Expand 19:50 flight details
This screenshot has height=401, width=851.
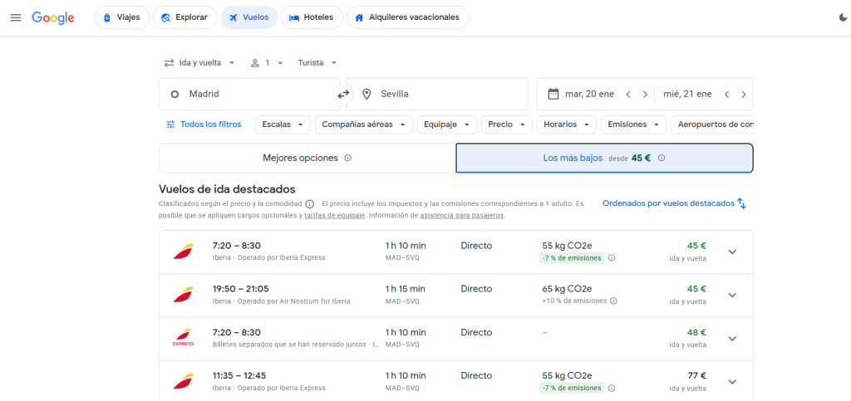pos(732,296)
